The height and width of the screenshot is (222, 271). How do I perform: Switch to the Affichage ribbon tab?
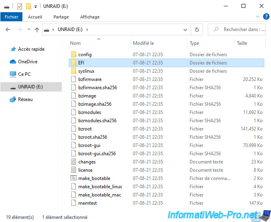90,17
